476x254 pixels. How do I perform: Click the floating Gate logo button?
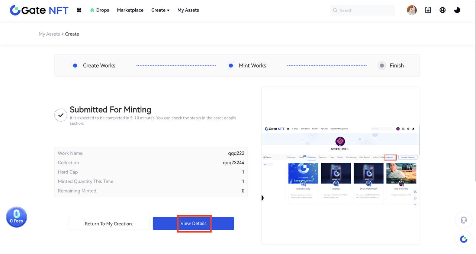tap(463, 239)
